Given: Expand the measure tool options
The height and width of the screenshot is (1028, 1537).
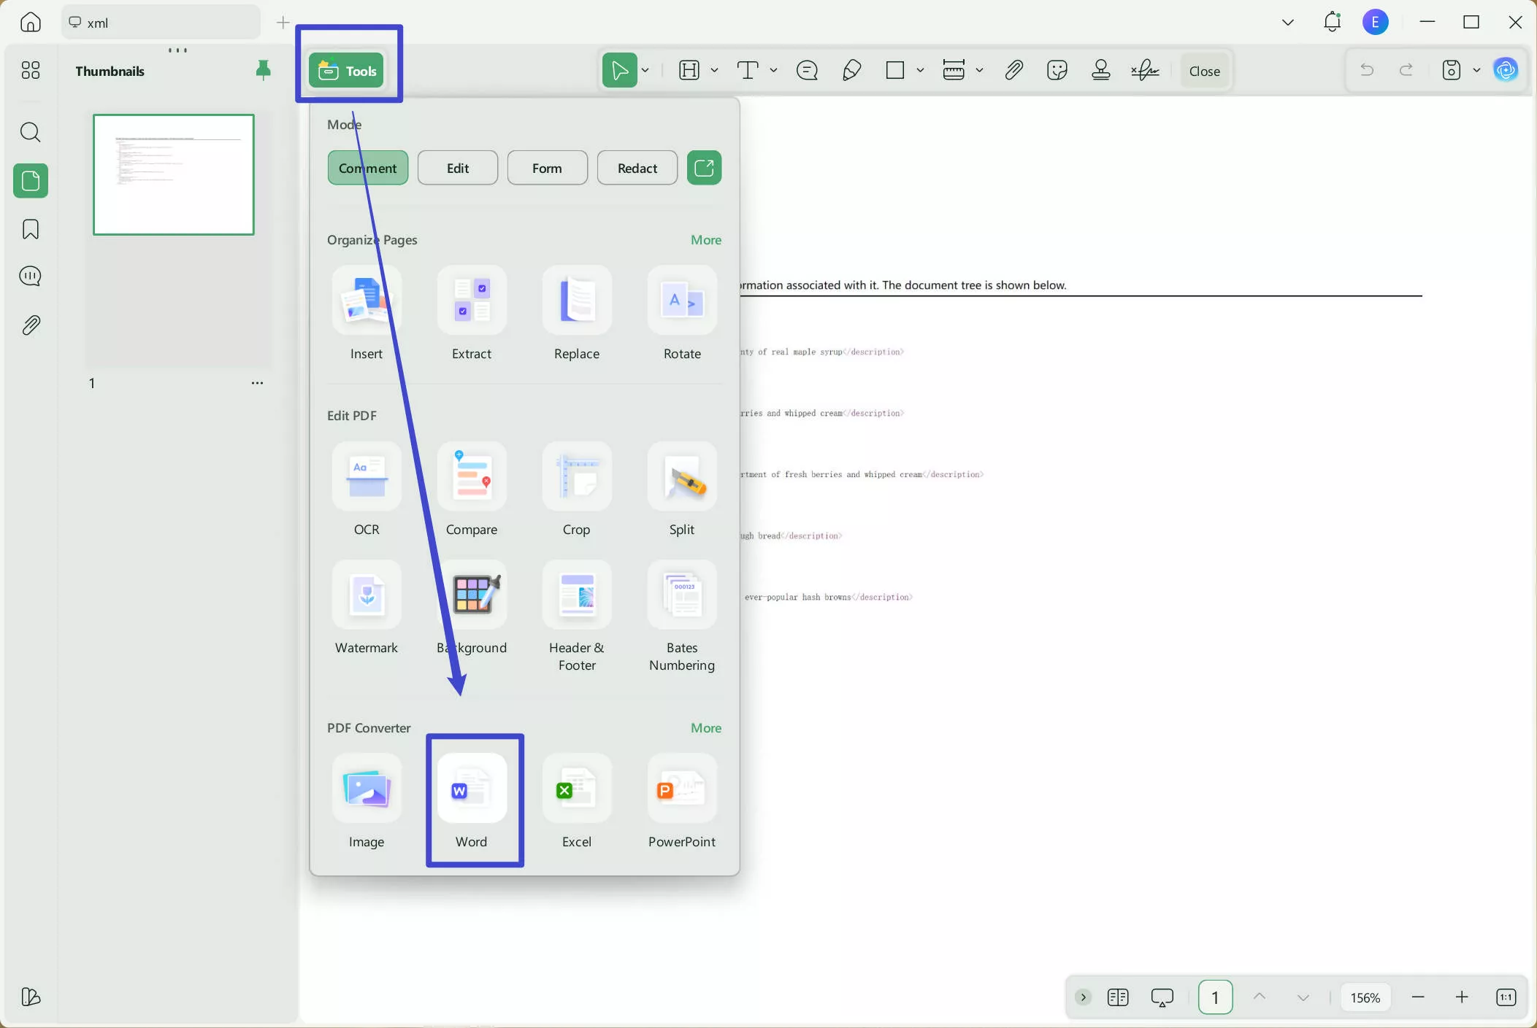Looking at the screenshot, I should (981, 70).
